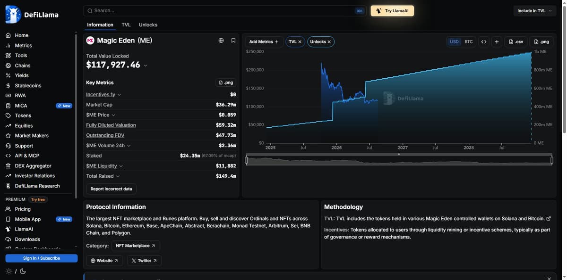The width and height of the screenshot is (567, 280).
Task: Click the Try free premium badge
Action: tap(38, 199)
